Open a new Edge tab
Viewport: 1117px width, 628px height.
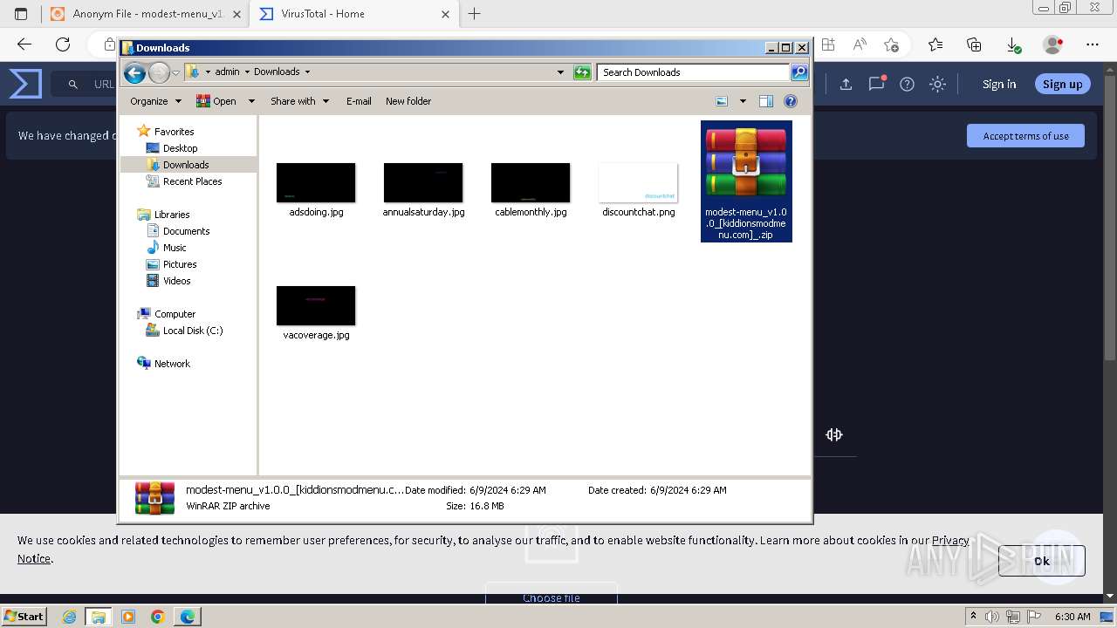475,14
